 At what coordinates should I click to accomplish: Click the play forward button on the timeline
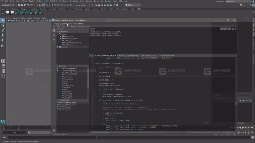(243, 127)
